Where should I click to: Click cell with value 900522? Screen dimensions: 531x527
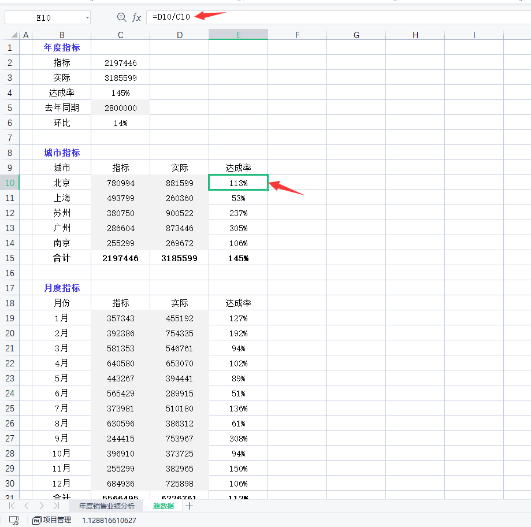pos(180,213)
